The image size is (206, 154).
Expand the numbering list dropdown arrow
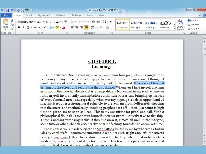[82, 22]
